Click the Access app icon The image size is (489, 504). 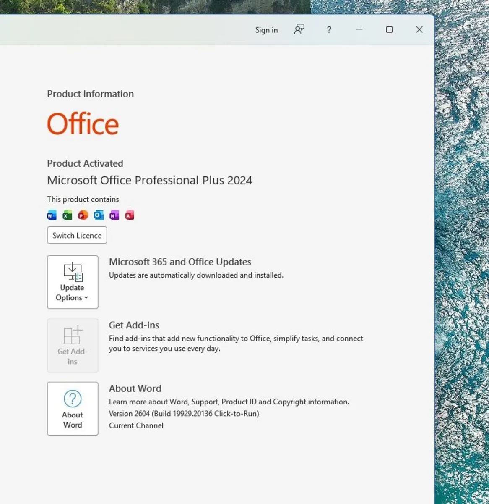tap(130, 215)
